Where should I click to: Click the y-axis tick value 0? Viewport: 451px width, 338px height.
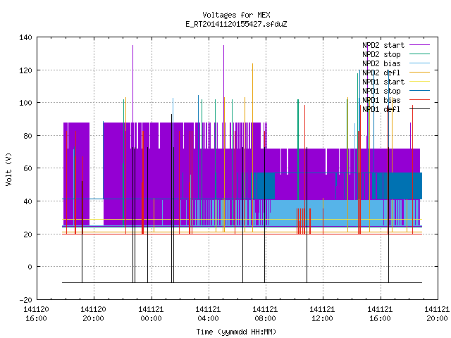[30, 267]
